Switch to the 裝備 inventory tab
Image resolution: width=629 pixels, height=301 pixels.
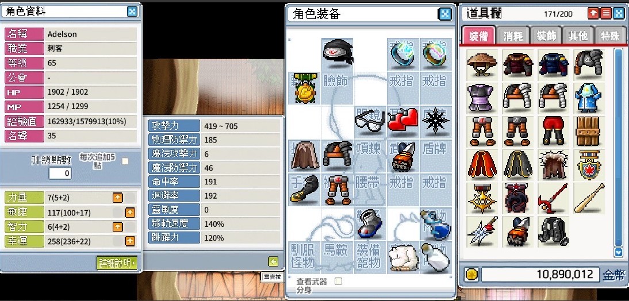(478, 36)
